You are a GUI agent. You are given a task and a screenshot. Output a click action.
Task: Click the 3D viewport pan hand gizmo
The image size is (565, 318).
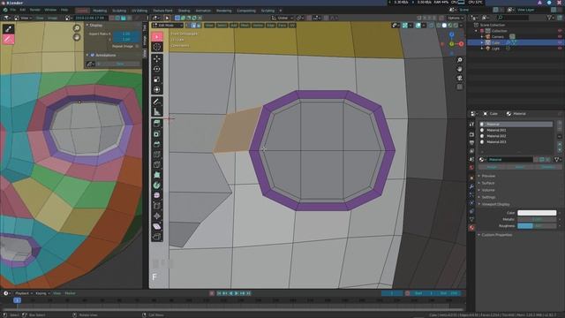click(x=459, y=69)
